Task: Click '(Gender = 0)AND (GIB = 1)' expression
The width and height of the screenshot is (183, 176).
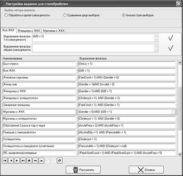Action: click(x=127, y=112)
